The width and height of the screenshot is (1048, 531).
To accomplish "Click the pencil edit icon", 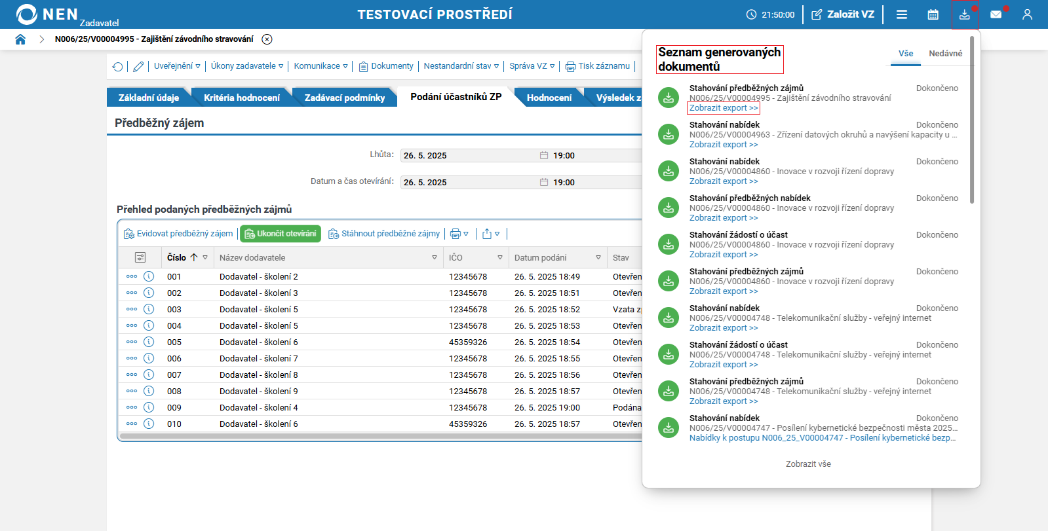I will [x=138, y=66].
